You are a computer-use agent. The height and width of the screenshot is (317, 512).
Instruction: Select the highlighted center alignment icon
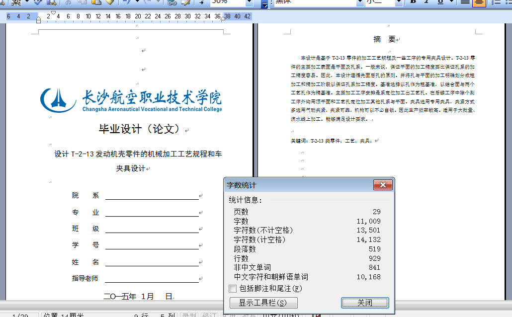pos(479,2)
